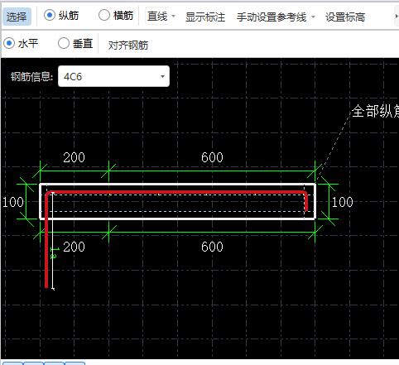Click the top 600 dimension label
This screenshot has height=365, width=399.
tap(212, 157)
